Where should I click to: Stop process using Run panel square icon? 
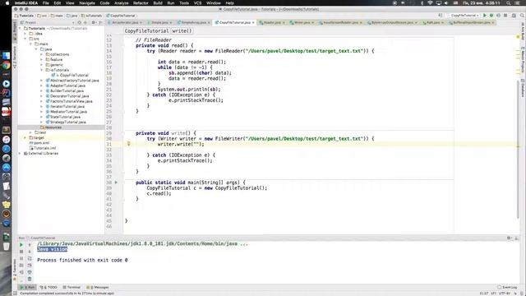tap(21, 252)
